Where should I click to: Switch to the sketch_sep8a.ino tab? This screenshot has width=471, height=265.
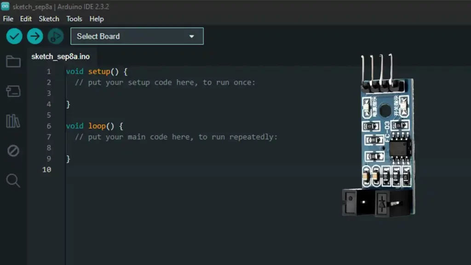coord(60,57)
